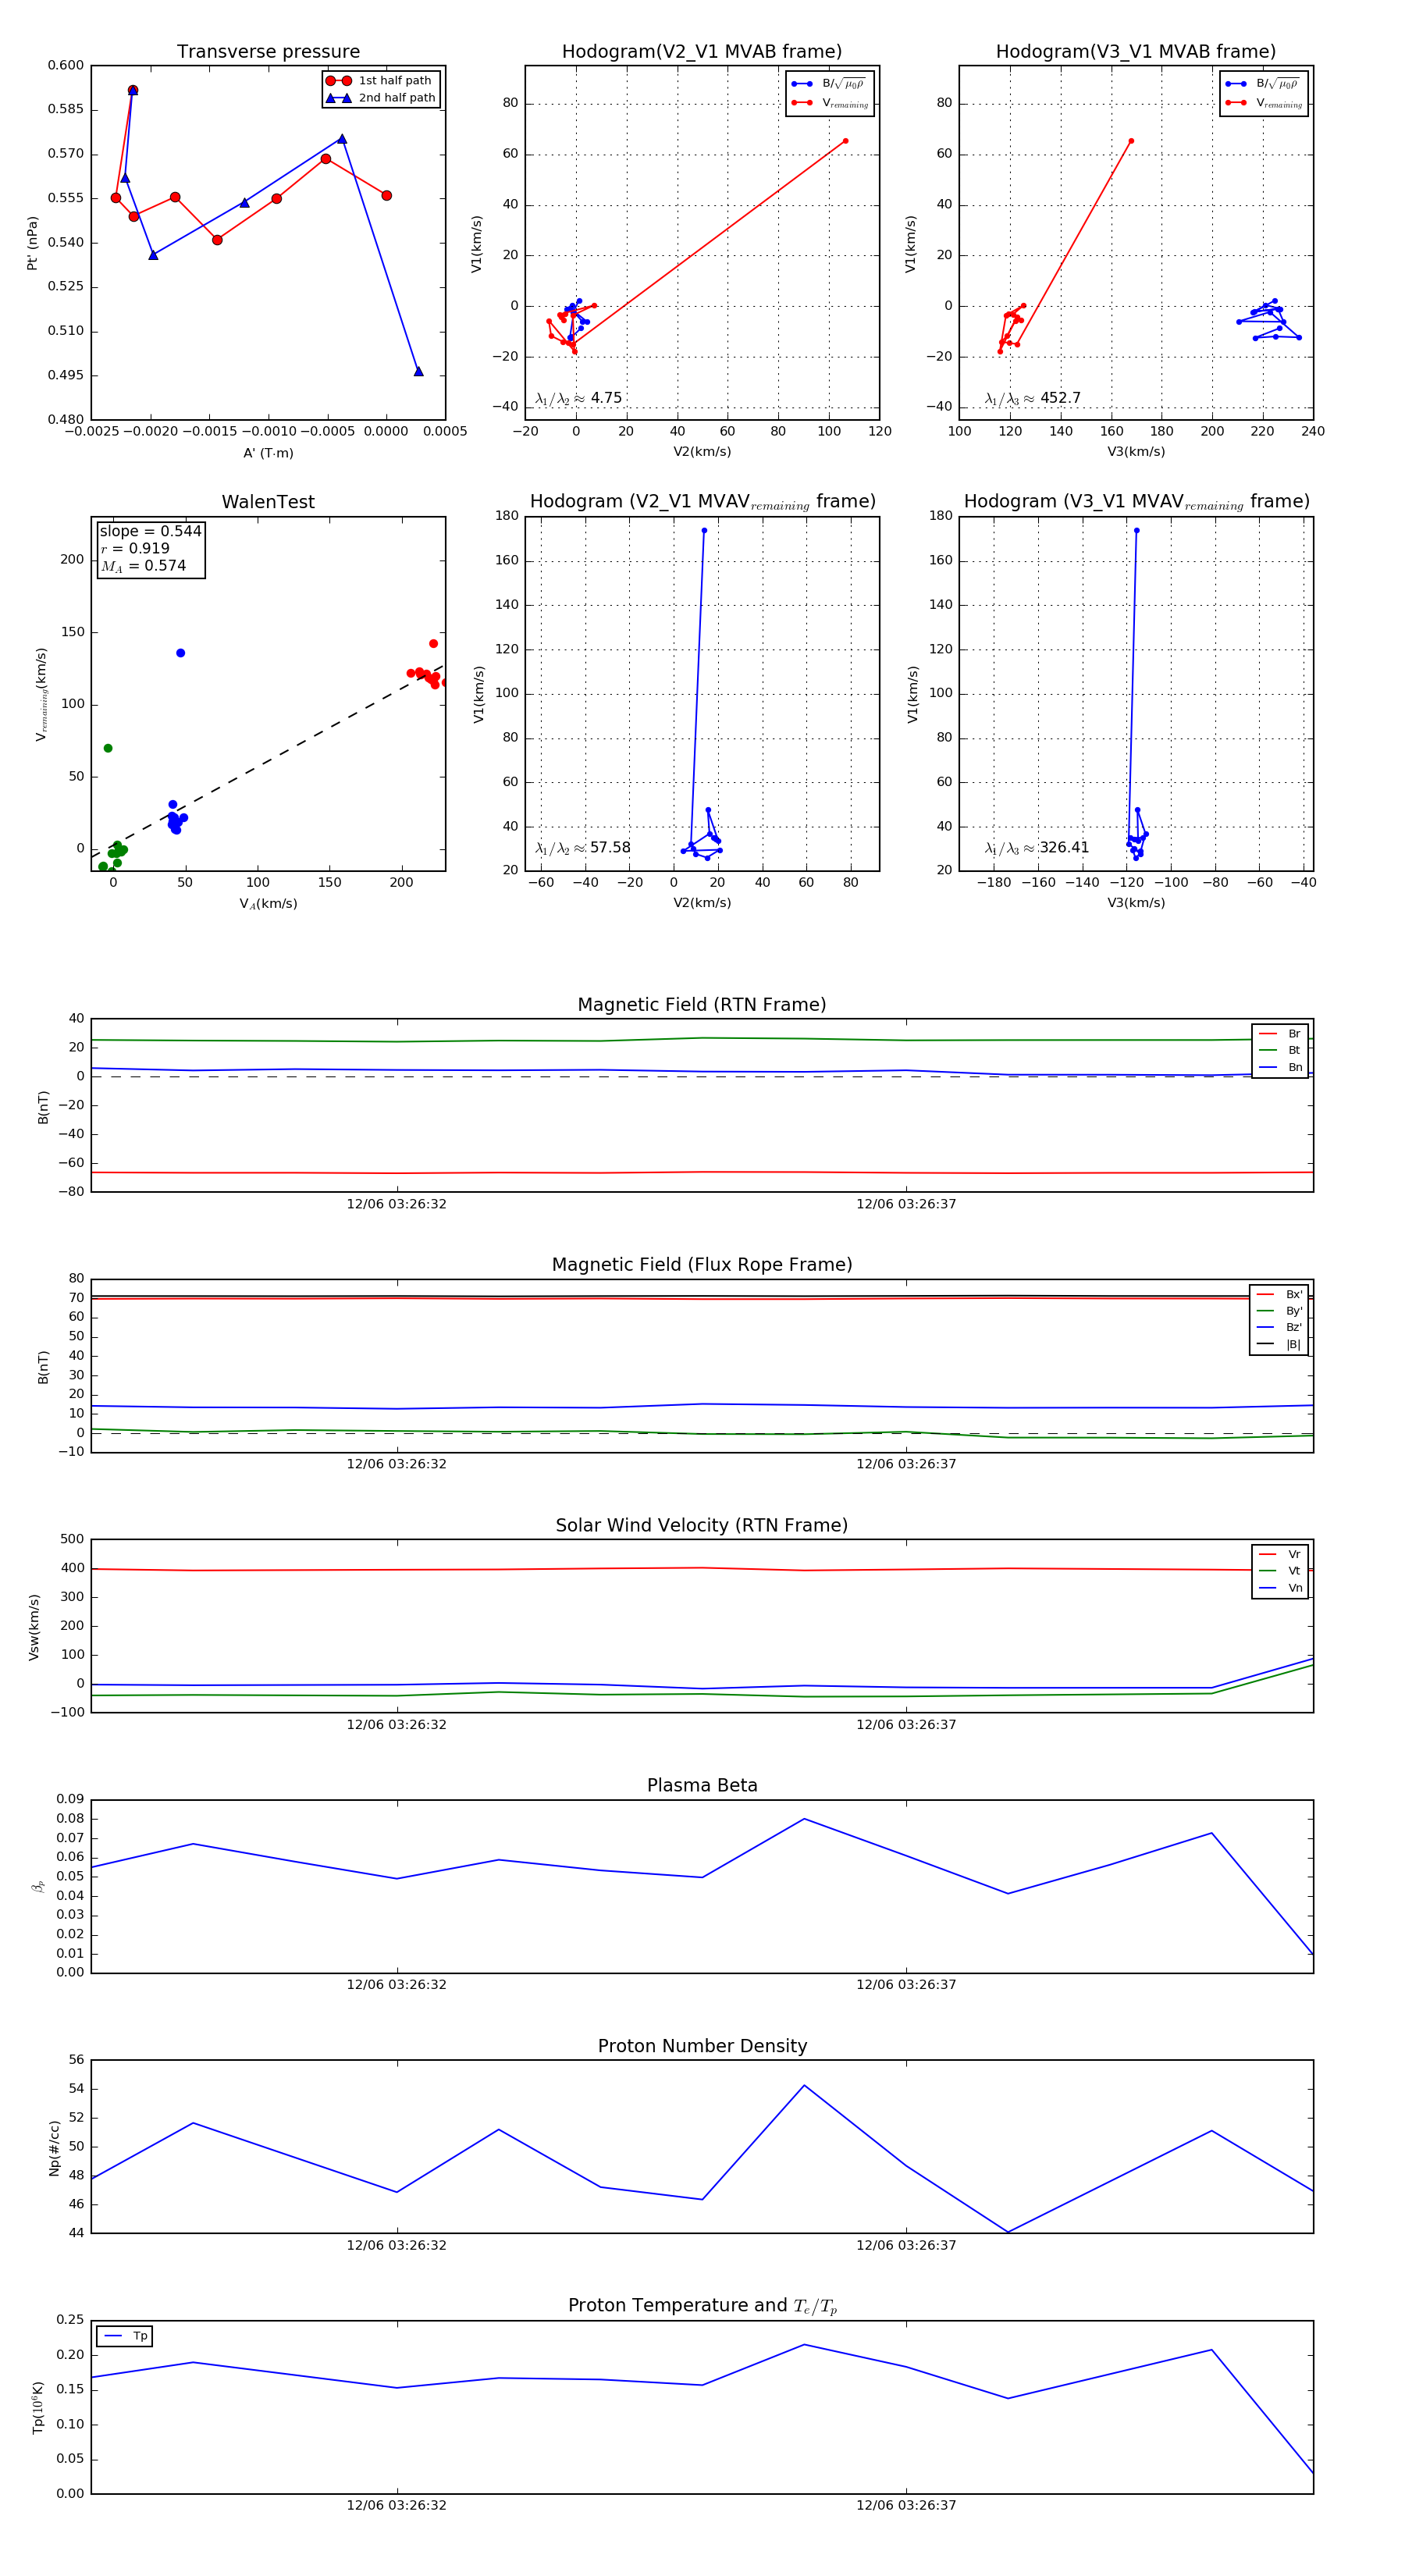
Task: Select the V_remaining legend entry in V3_V1 MVAB hodogram
Action: click(x=1263, y=102)
